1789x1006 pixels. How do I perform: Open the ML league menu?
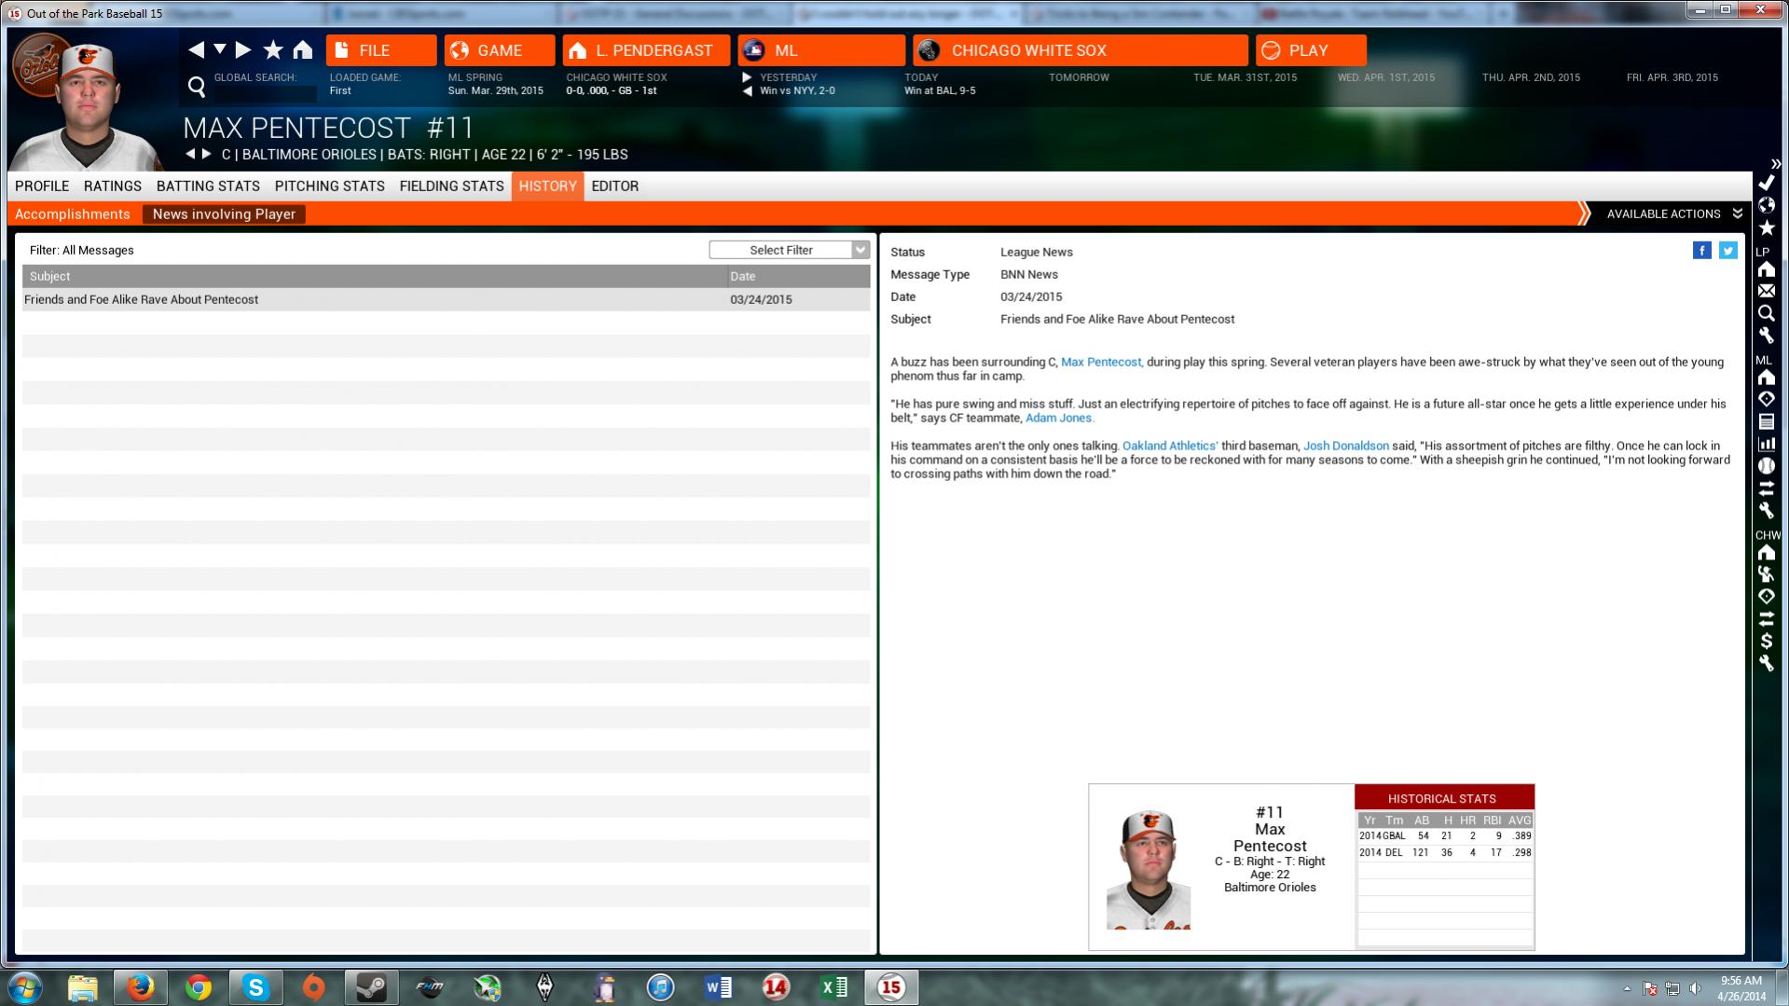[821, 50]
